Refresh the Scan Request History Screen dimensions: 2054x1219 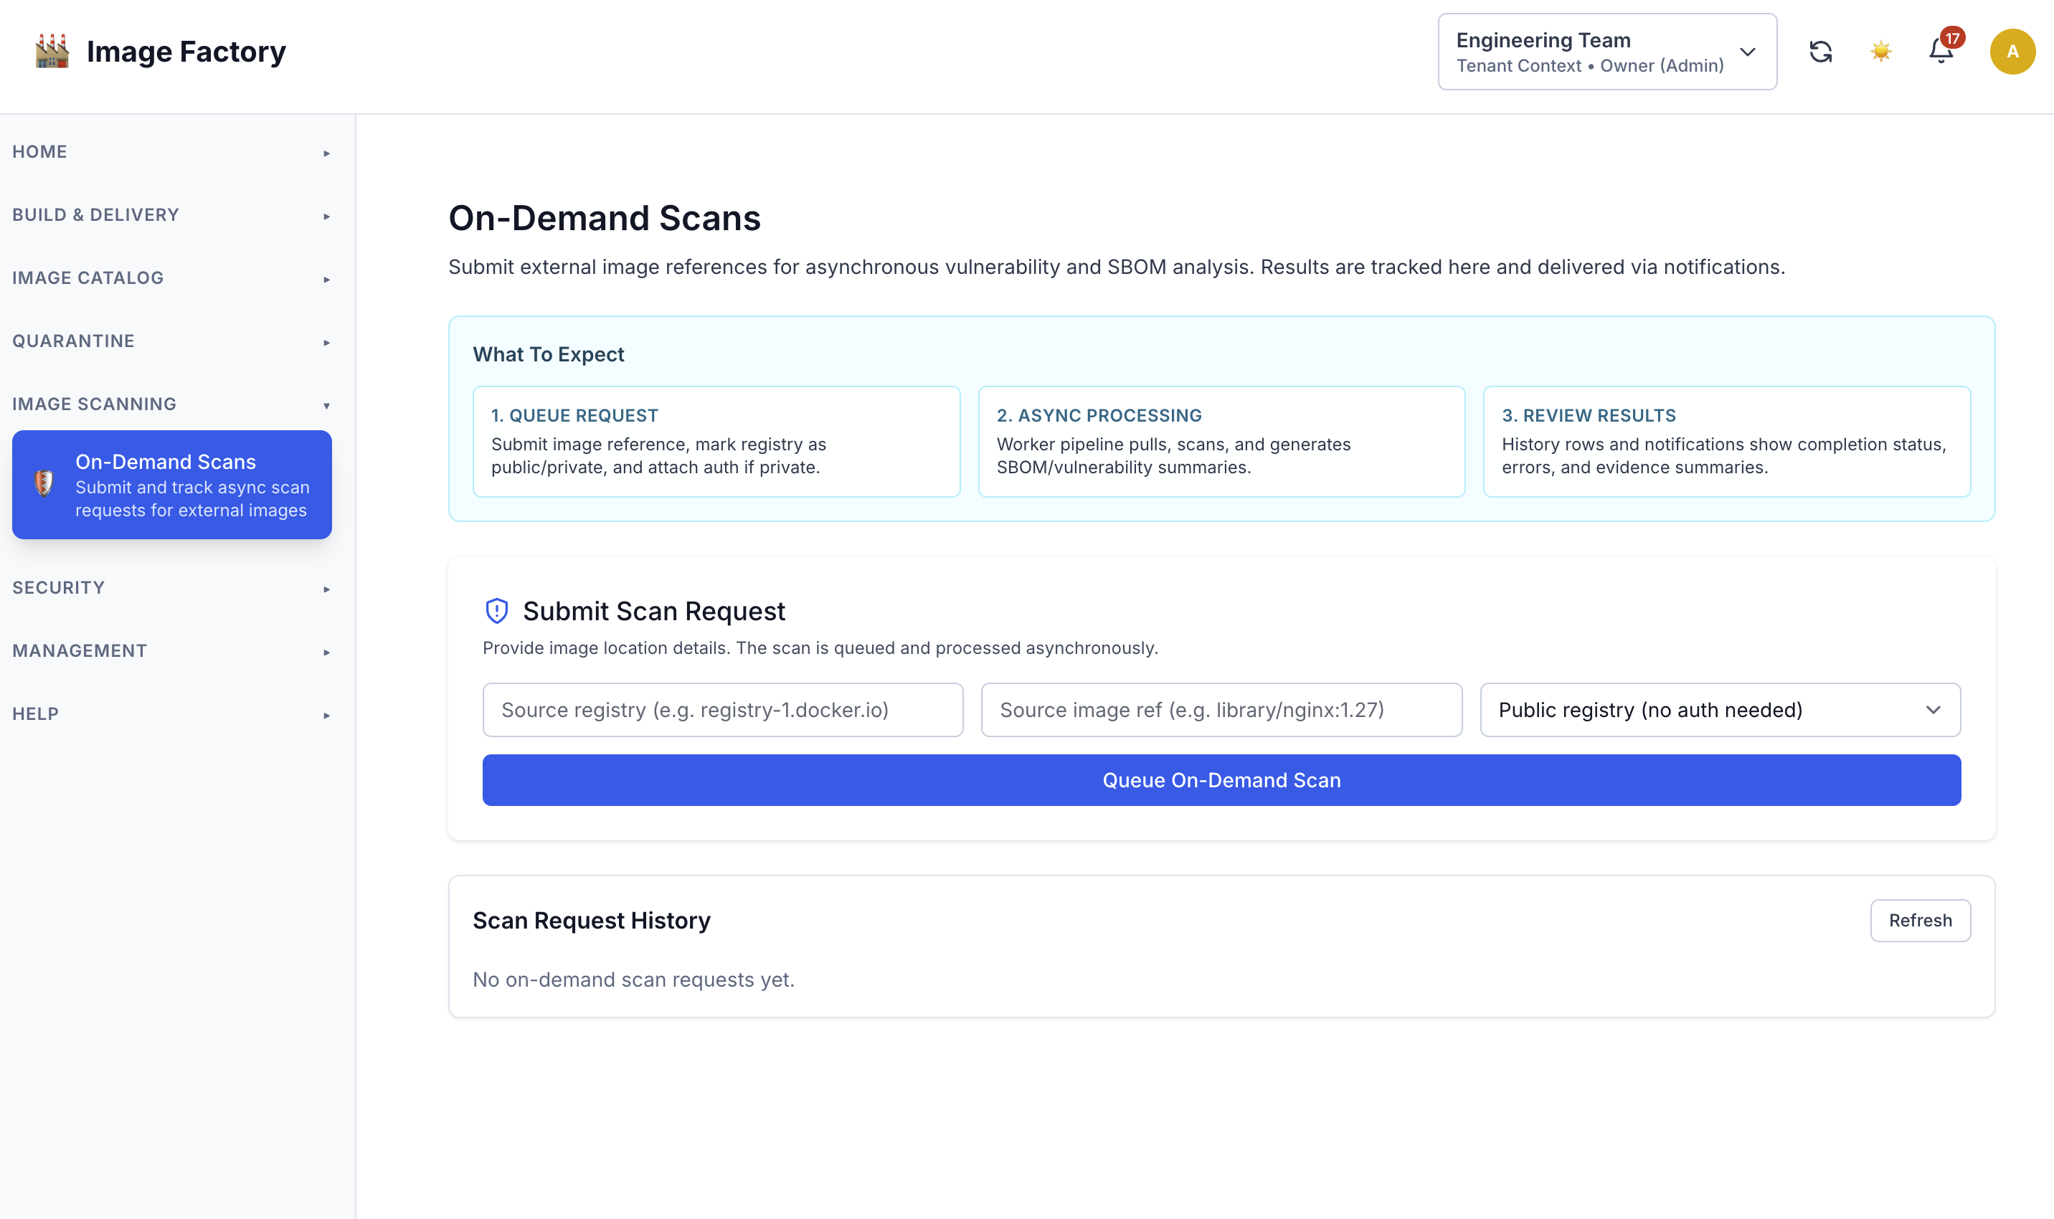(1920, 921)
